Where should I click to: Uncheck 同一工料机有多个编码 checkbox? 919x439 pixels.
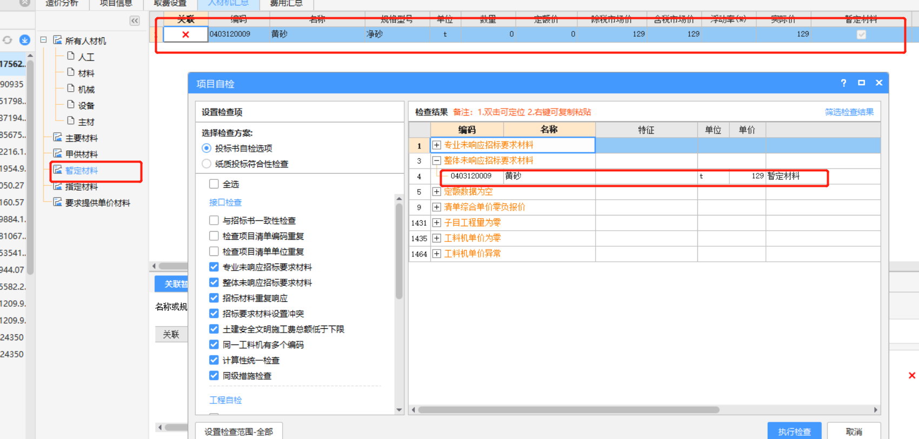[x=214, y=345]
